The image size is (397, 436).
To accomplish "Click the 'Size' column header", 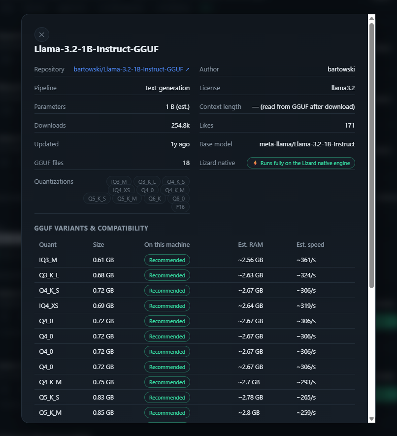I will (x=99, y=245).
